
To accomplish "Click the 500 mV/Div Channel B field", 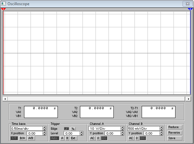I will coord(144,128).
